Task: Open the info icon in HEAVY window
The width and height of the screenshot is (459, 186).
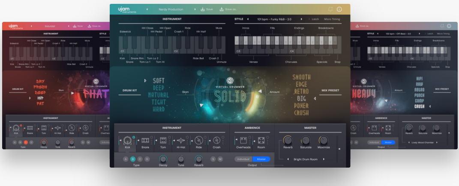Action: (x=449, y=26)
